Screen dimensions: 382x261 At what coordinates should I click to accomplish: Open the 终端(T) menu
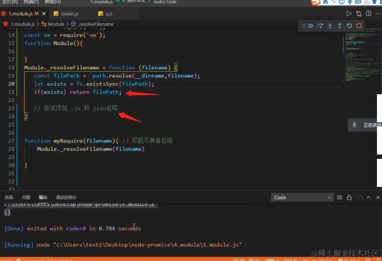pyautogui.click(x=31, y=2)
